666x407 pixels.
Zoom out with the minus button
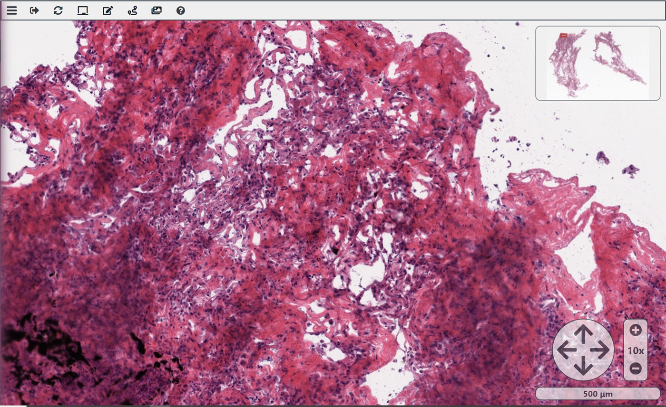(636, 368)
